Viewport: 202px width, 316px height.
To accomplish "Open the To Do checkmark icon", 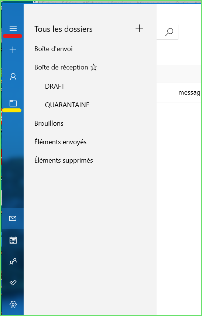I will (x=13, y=283).
